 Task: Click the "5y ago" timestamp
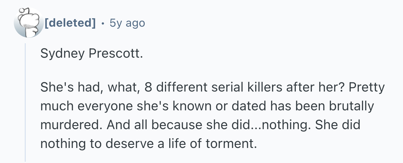click(x=127, y=23)
